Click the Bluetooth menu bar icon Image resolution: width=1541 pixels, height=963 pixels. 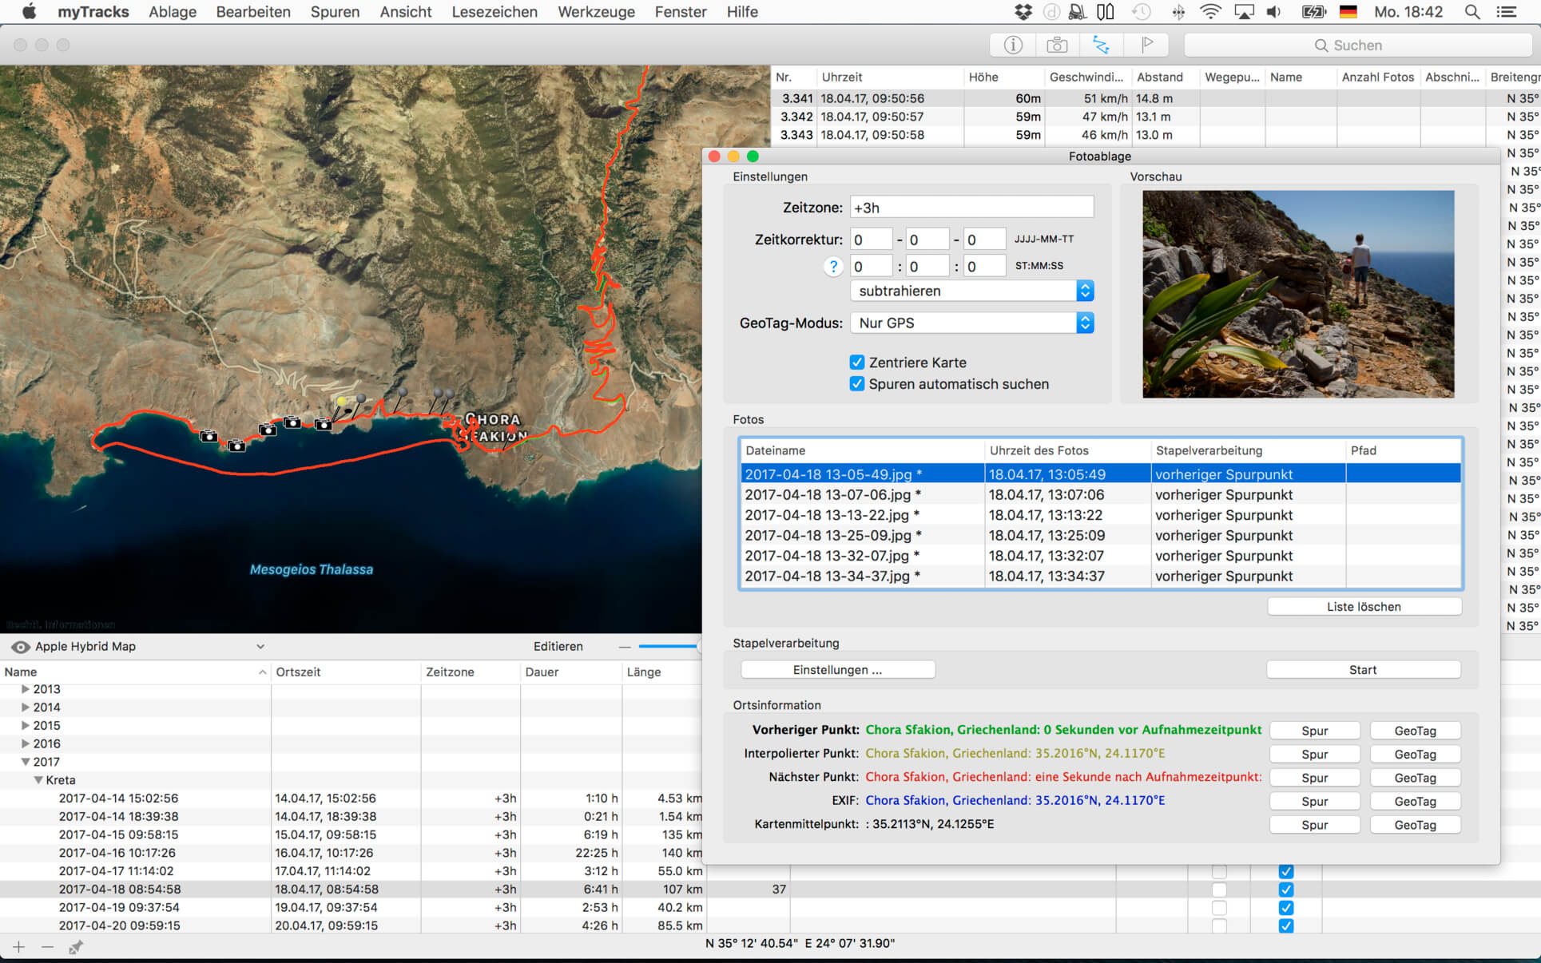1178,12
